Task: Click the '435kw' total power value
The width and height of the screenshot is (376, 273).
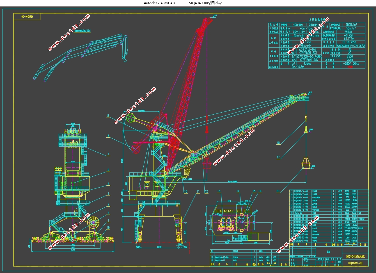Action: tap(308, 63)
